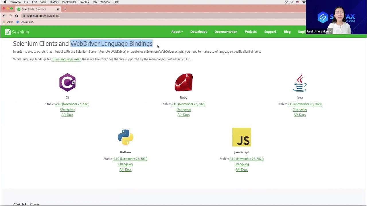Click the 'Selenium Clients and' heading text
The height and width of the screenshot is (206, 367).
[41, 43]
